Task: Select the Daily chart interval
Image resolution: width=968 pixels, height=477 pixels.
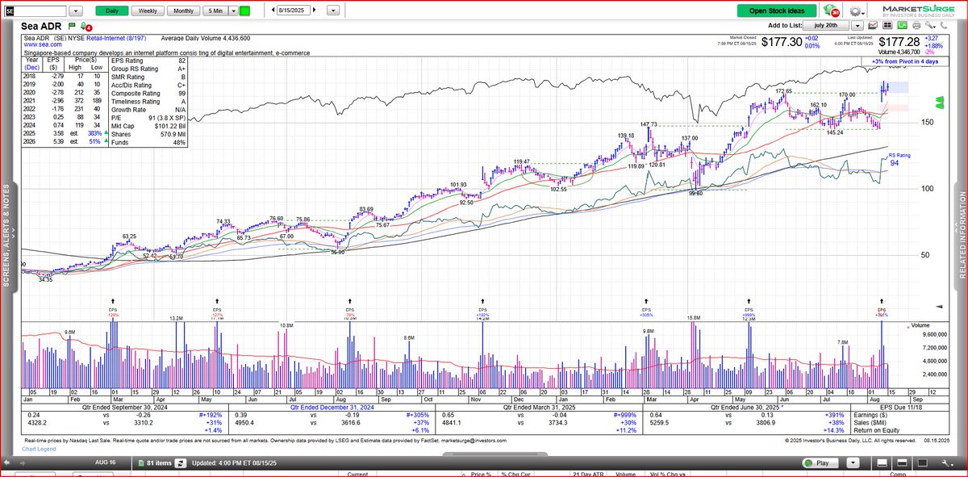Action: 112,11
